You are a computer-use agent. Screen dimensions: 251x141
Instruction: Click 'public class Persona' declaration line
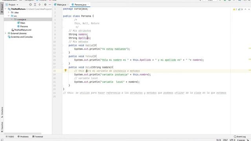(x=78, y=16)
